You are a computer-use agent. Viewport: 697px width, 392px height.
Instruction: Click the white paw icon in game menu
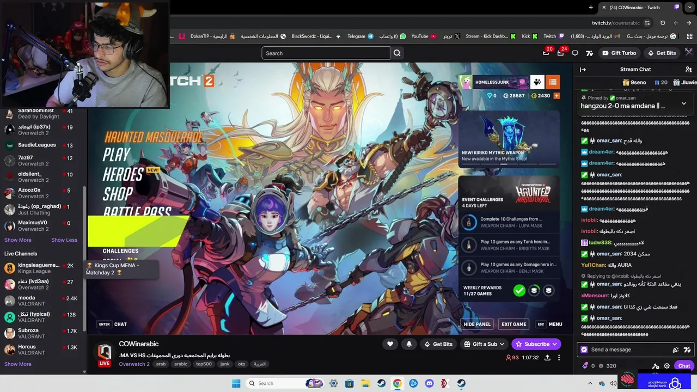coord(537,82)
